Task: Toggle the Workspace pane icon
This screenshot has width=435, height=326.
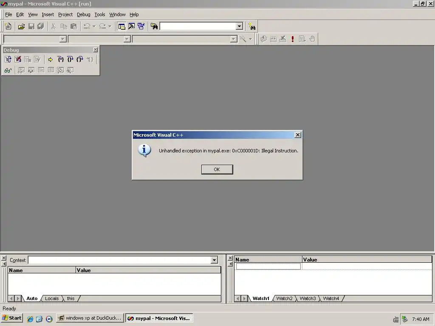Action: 121,26
